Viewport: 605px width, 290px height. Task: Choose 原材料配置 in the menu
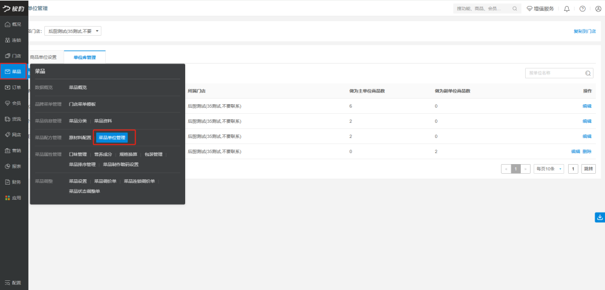click(x=80, y=137)
